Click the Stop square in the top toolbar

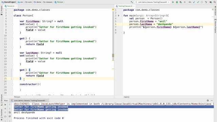tap(184, 2)
